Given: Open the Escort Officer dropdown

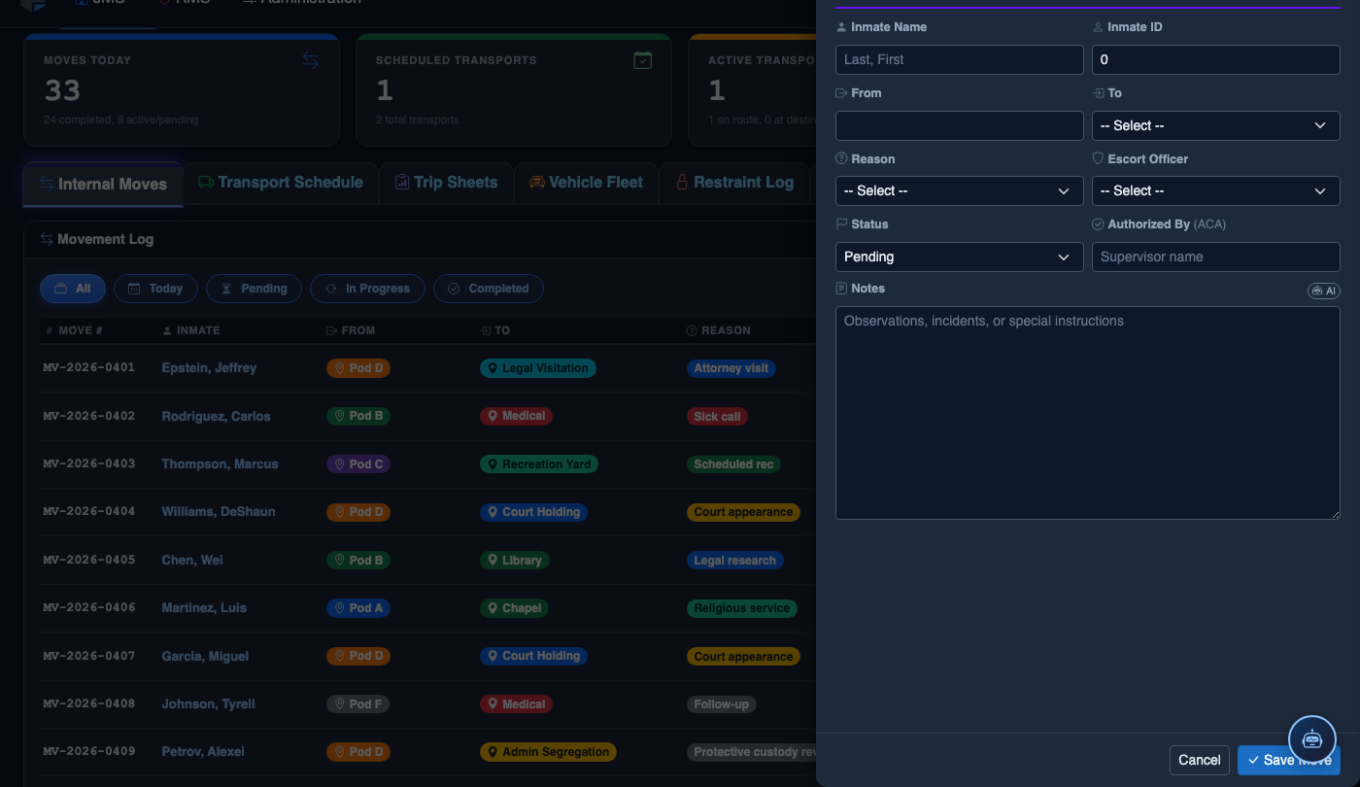Looking at the screenshot, I should [x=1215, y=190].
